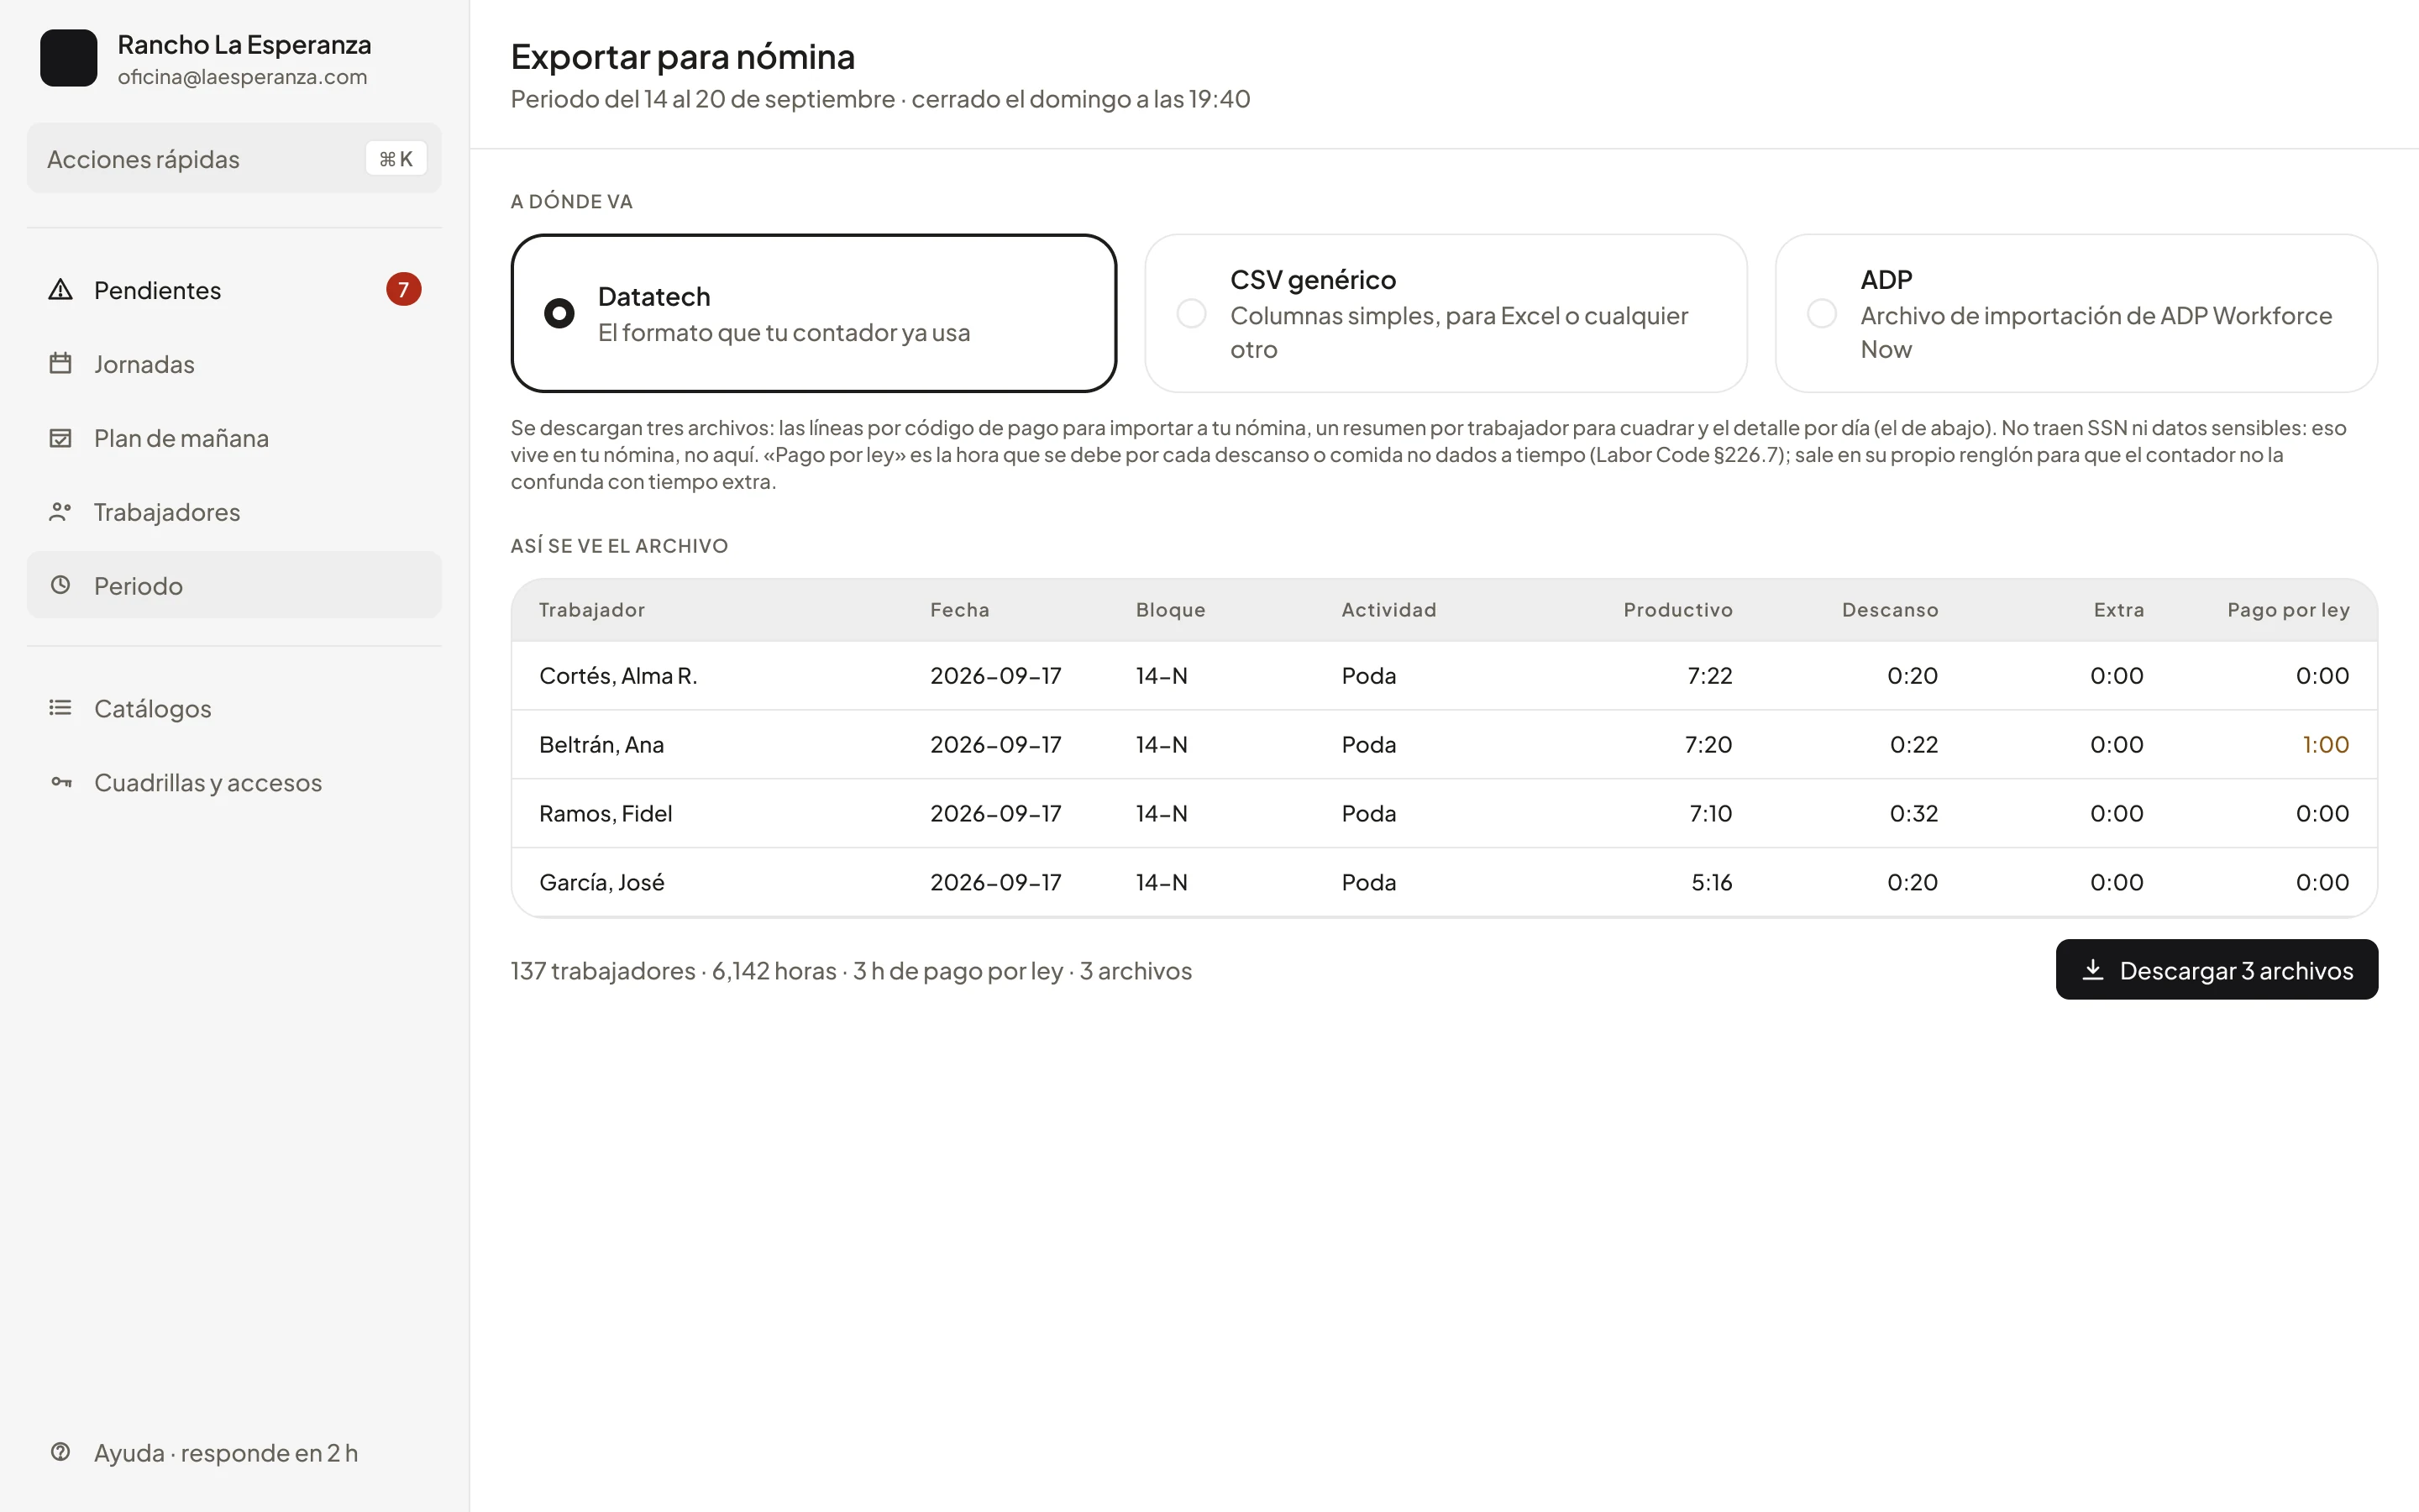Screen dimensions: 2419x1512
Task: Select the Datatech export format radio
Action: 559,314
